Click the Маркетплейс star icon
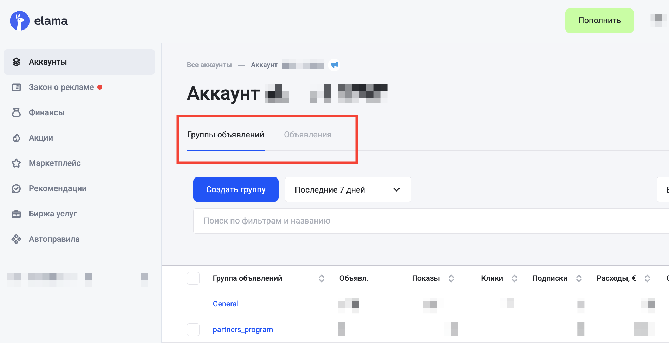 pyautogui.click(x=16, y=163)
